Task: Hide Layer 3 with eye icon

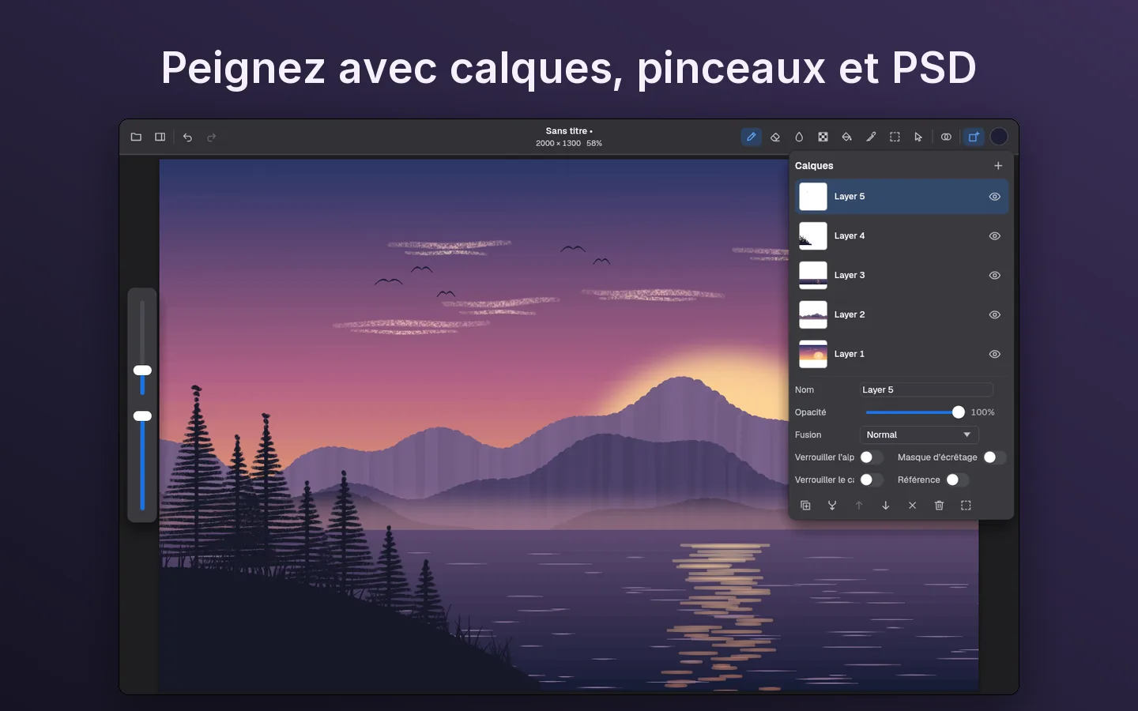Action: (995, 276)
